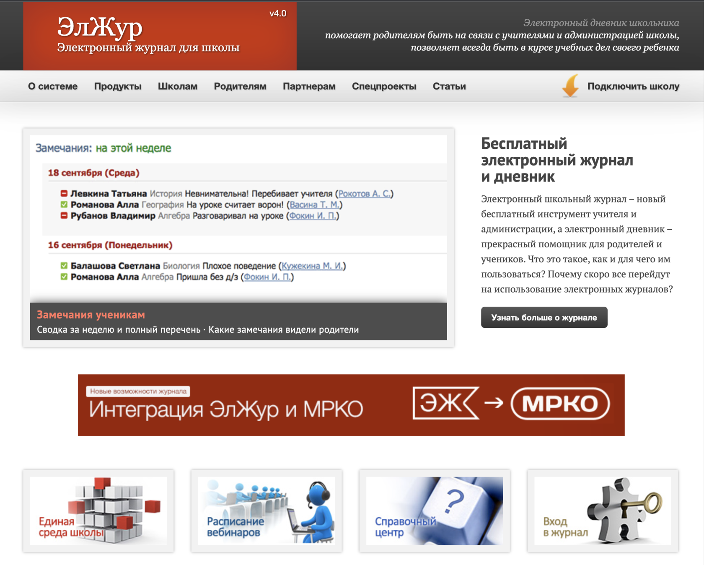This screenshot has width=704, height=565.
Task: Click the на этой неделе filter text
Action: click(133, 148)
